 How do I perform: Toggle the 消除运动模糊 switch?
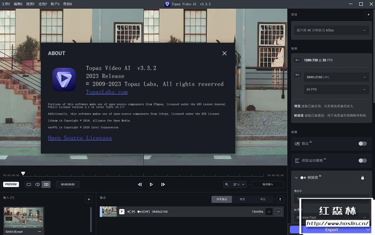click(x=362, y=160)
